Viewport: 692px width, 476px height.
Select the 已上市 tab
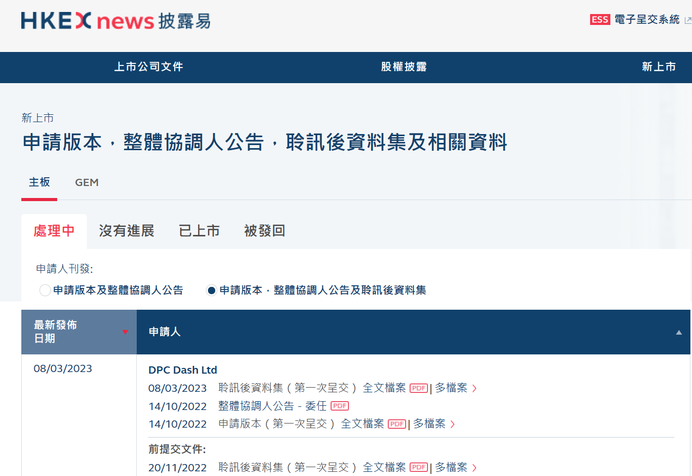pyautogui.click(x=199, y=231)
